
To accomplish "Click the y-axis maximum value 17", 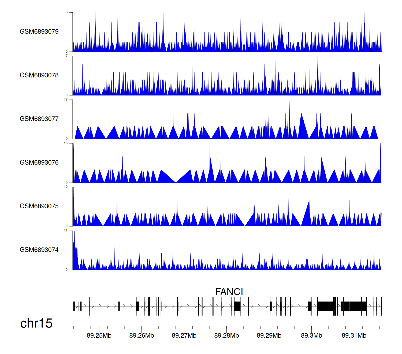I will tap(66, 100).
